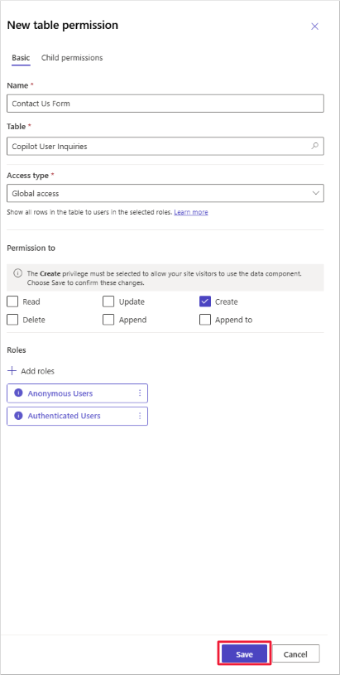Click info icon in Create privilege notice
Viewport: 340px width, 675px height.
(17, 273)
